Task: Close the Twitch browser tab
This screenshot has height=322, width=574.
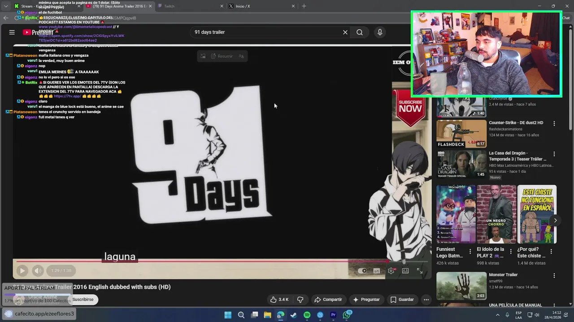Action: point(222,6)
